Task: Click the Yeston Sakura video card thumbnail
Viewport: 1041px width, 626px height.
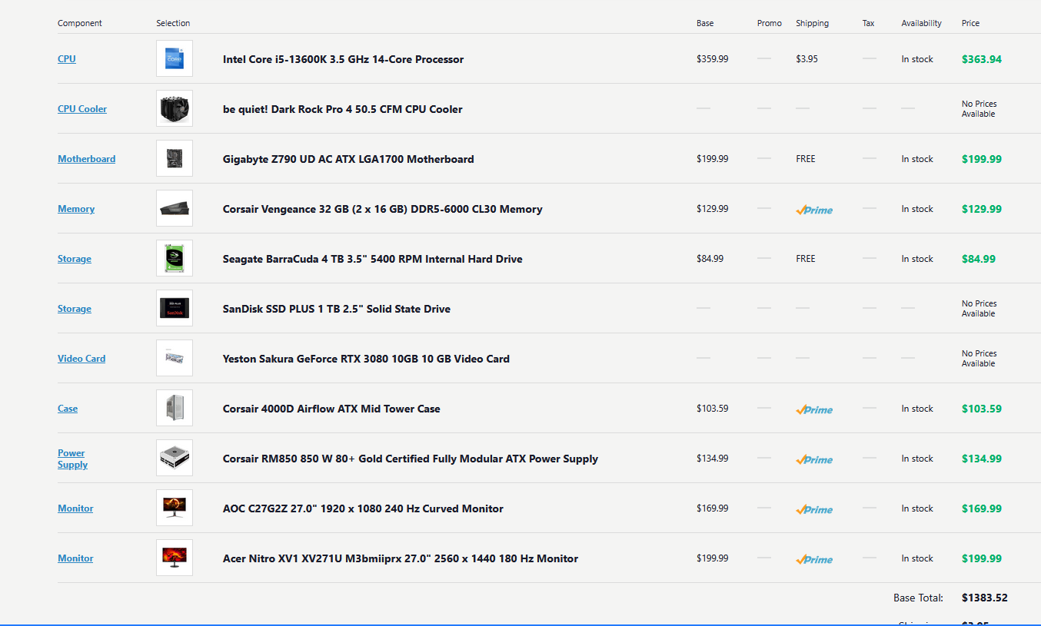Action: point(175,358)
